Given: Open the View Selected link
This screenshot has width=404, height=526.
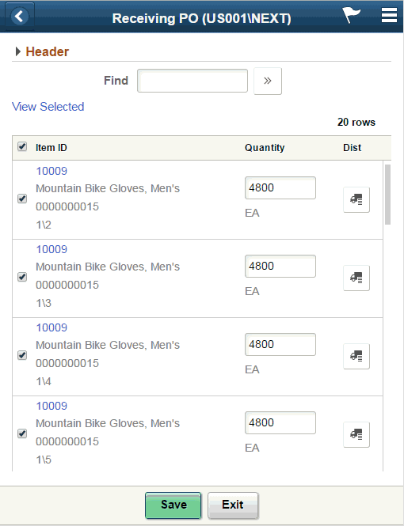Looking at the screenshot, I should [48, 107].
